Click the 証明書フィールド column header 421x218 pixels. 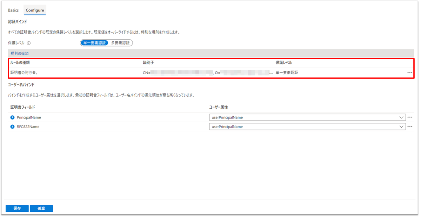(x=22, y=107)
